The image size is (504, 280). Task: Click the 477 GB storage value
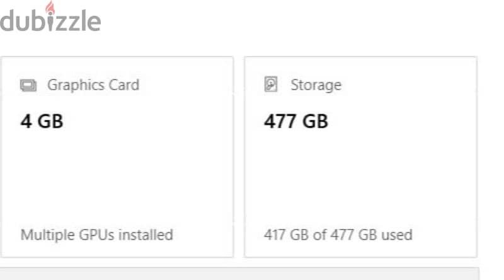coord(295,121)
